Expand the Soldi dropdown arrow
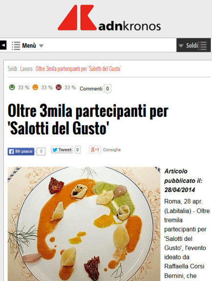This screenshot has height=281, width=212. 181,46
